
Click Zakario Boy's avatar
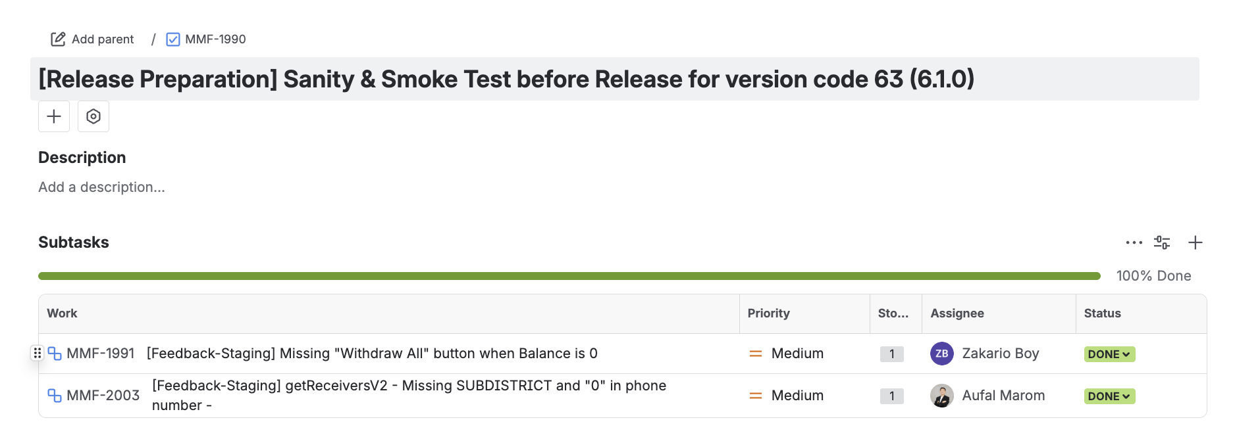[x=941, y=354]
